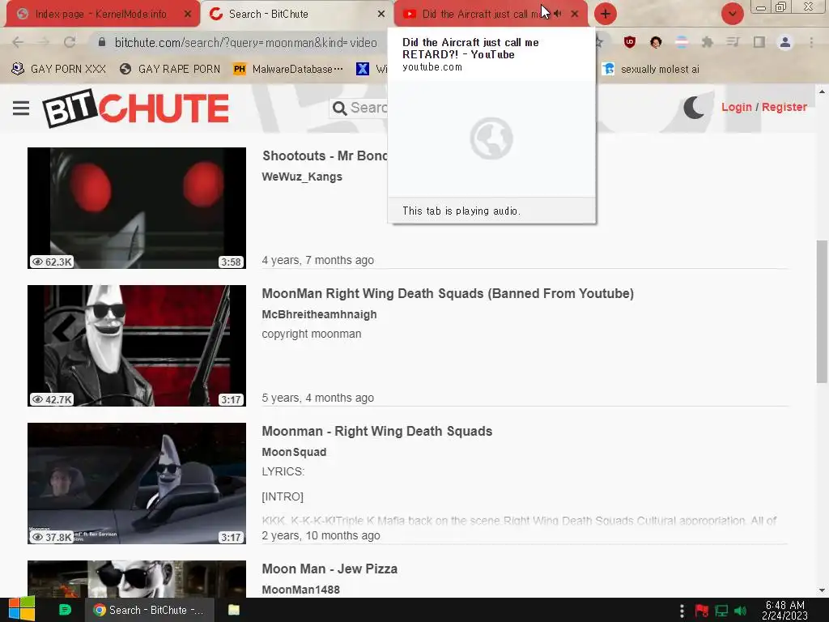Click the "copyright moonman" description text
The width and height of the screenshot is (829, 622).
(312, 334)
